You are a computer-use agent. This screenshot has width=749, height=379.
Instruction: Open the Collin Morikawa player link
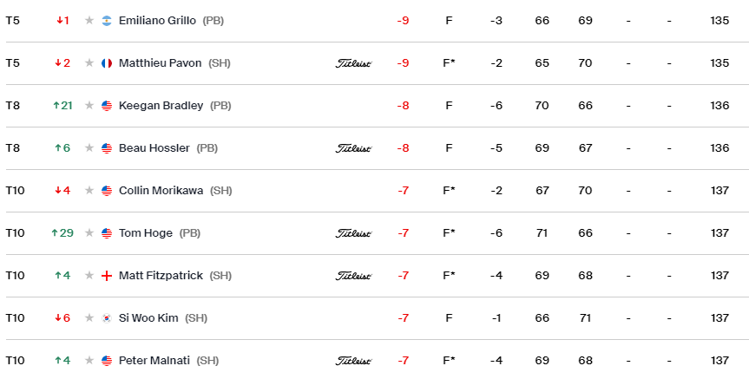coord(161,191)
